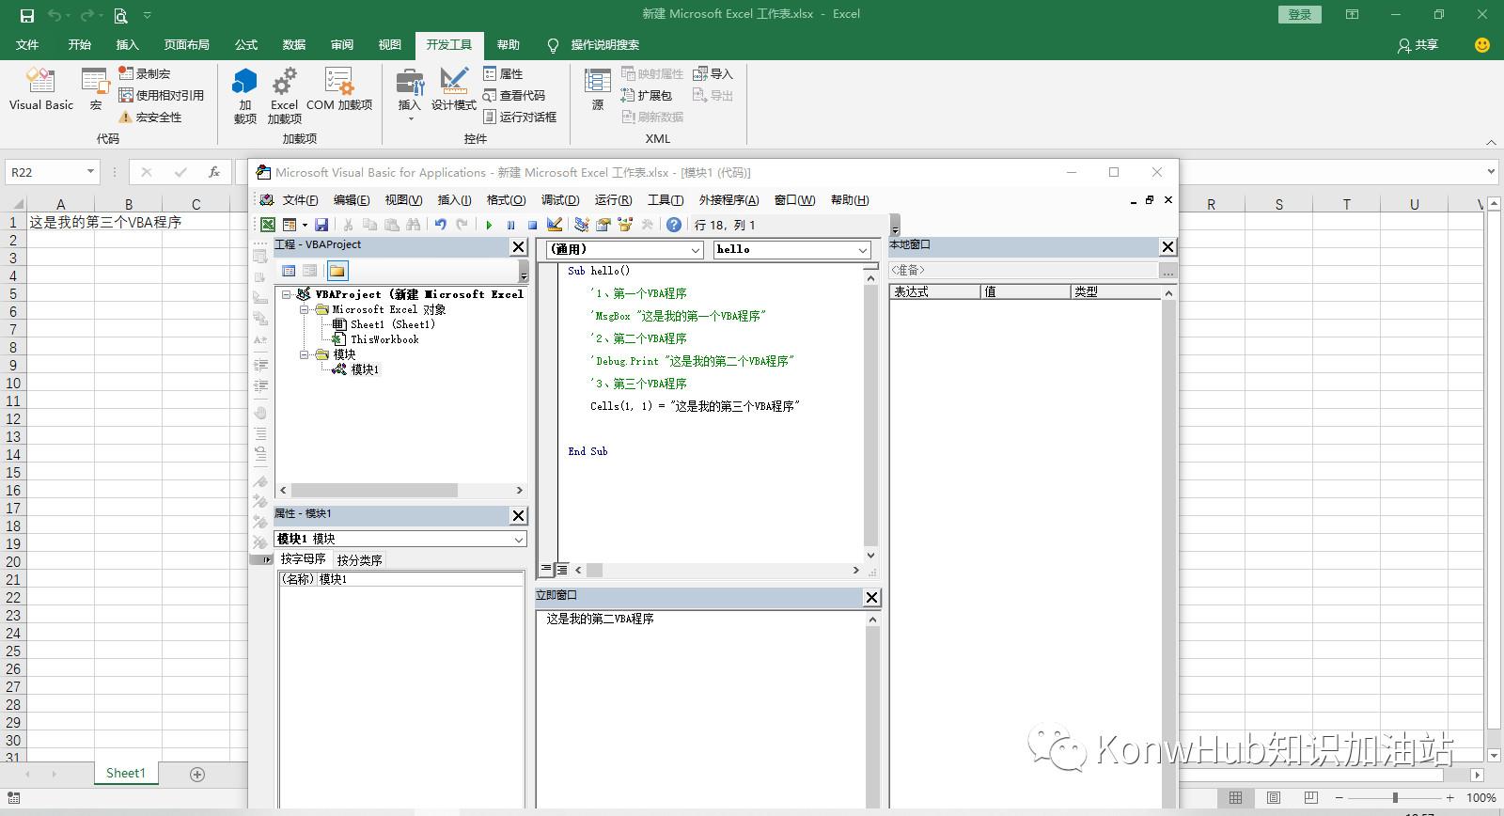The width and height of the screenshot is (1504, 816).
Task: Toggle folders view in the Project panel
Action: click(x=337, y=271)
